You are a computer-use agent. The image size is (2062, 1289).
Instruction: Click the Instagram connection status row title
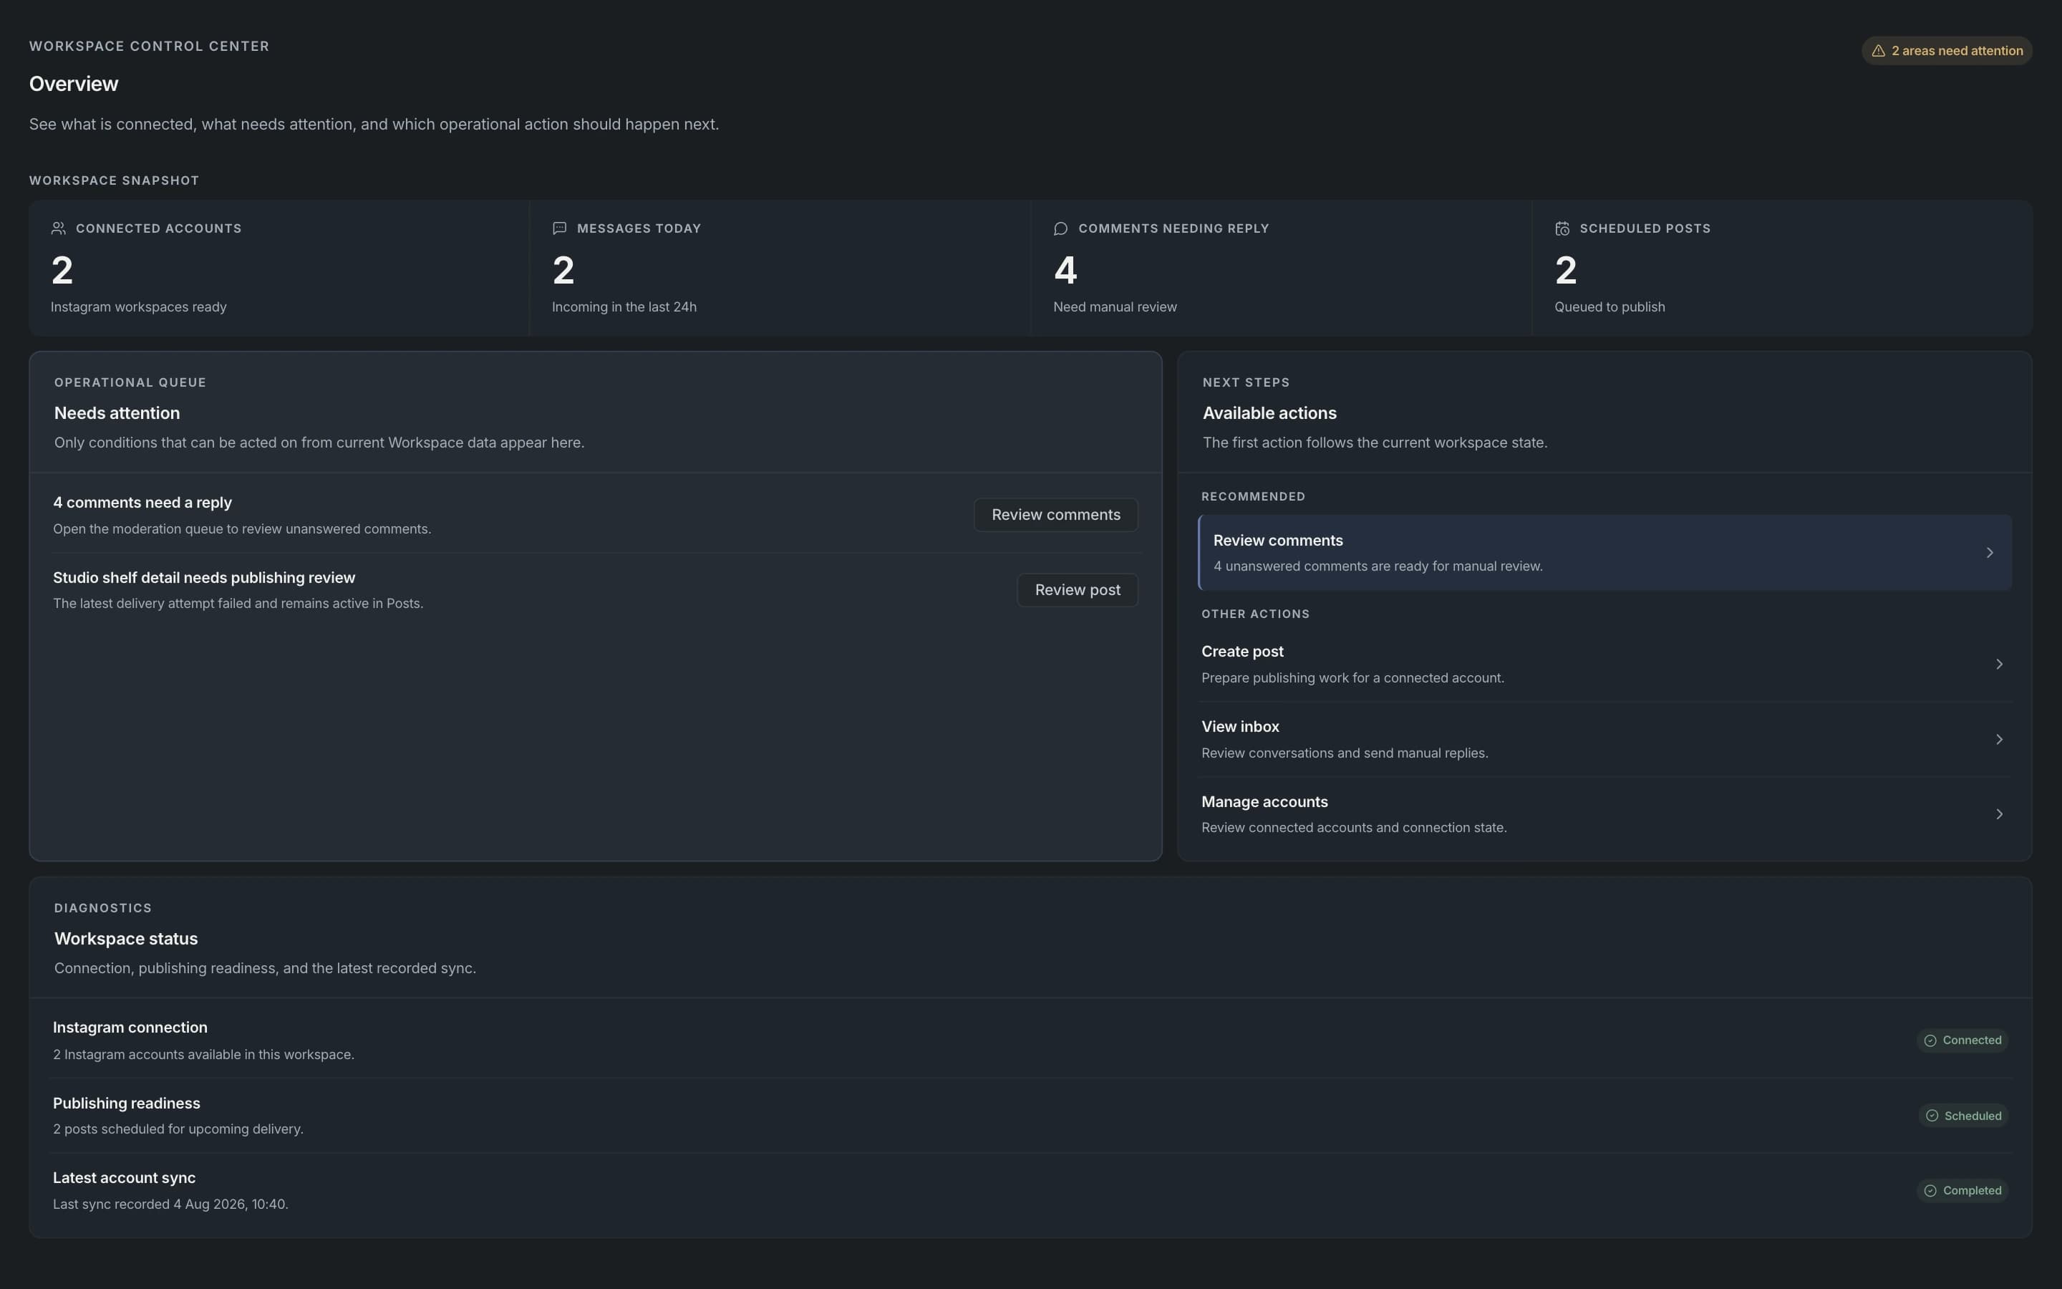(130, 1028)
